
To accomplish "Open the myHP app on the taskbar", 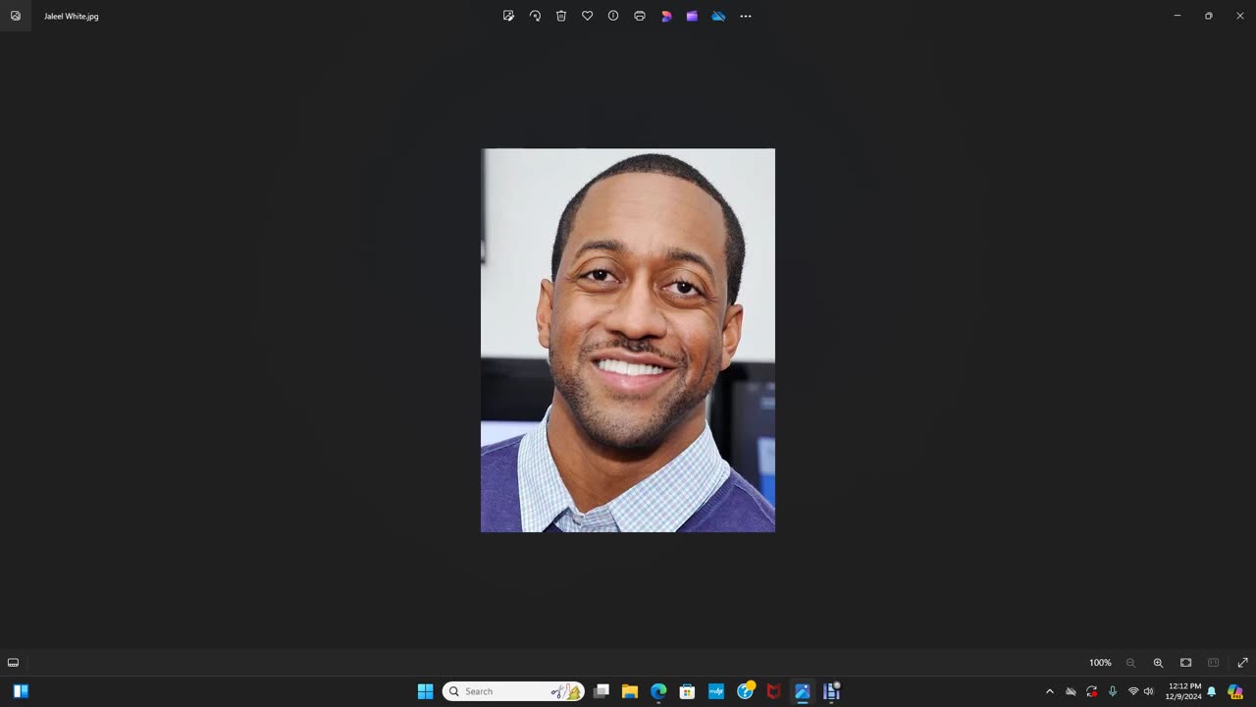I will [716, 691].
